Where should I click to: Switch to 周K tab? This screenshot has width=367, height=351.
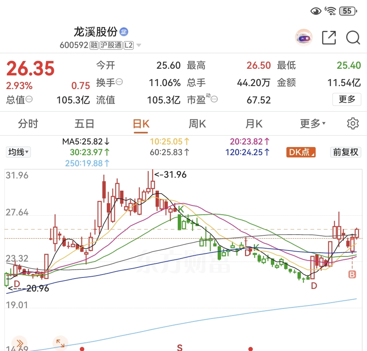click(x=197, y=123)
